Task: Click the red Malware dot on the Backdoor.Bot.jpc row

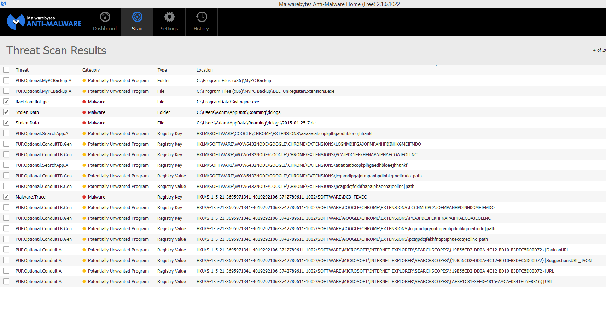Action: 84,102
